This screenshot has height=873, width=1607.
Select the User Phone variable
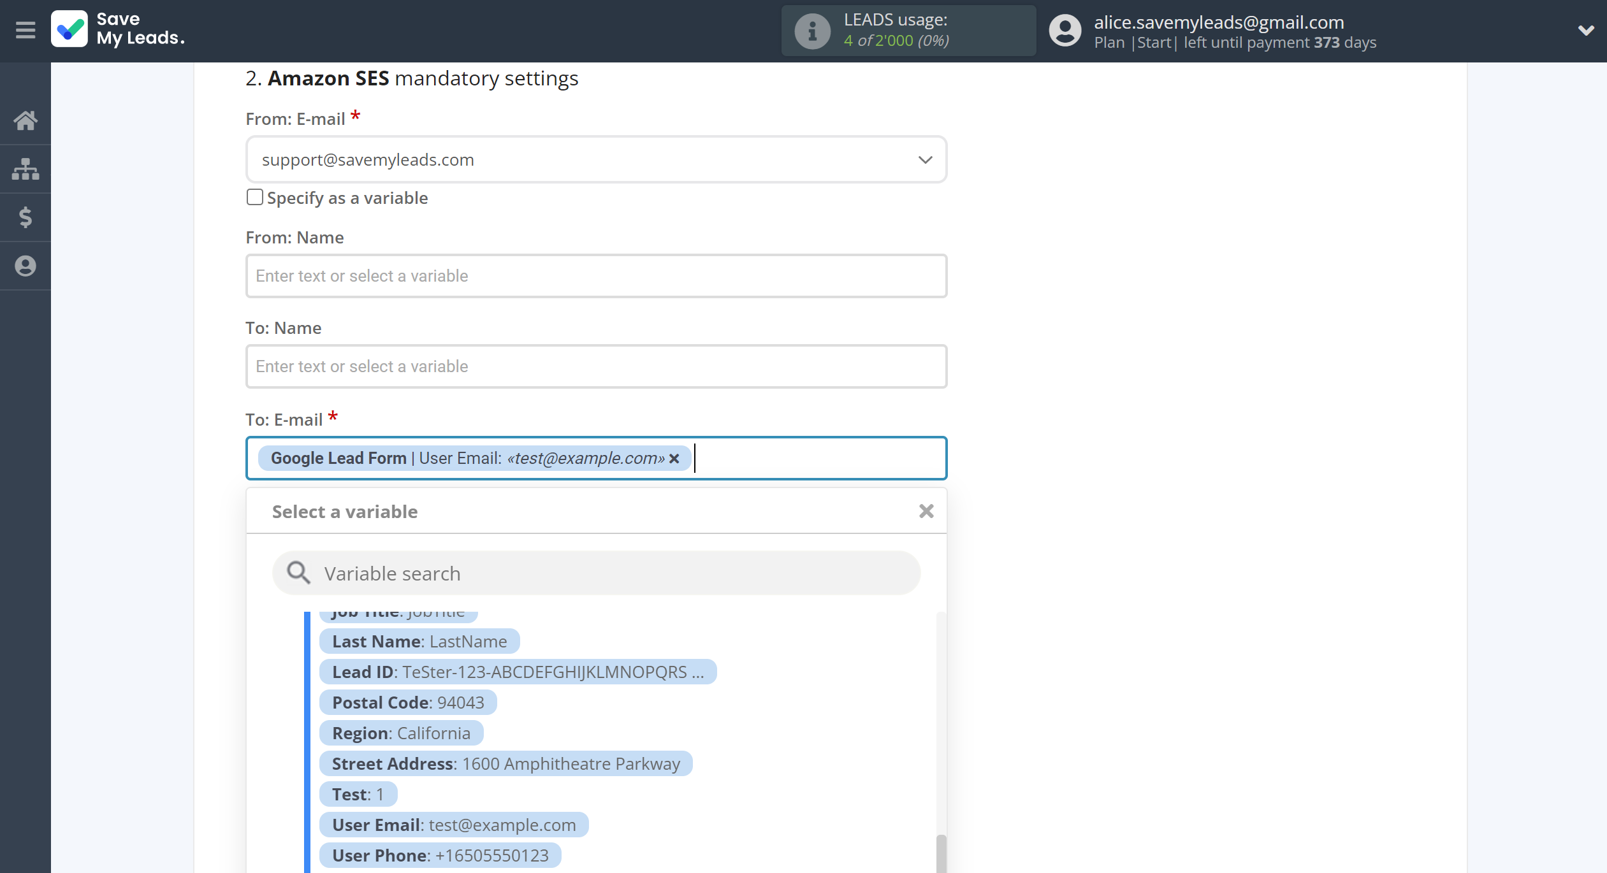pos(440,856)
